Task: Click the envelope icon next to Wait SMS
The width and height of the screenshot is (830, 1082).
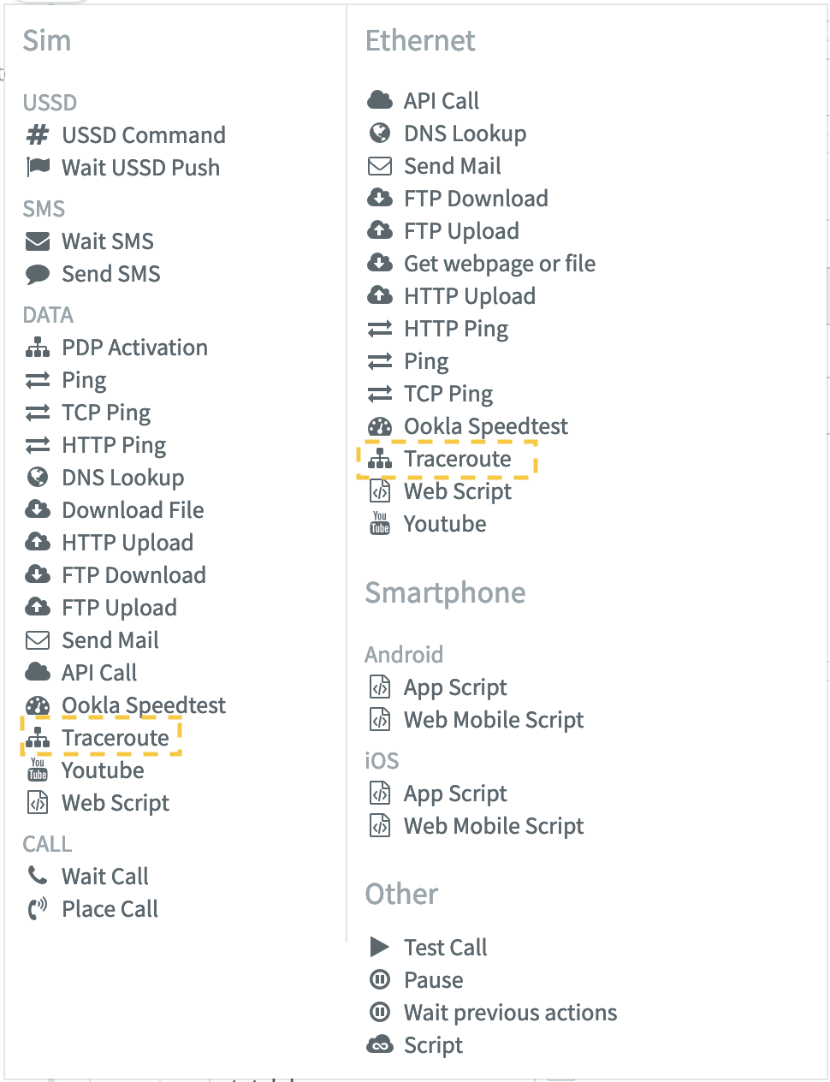Action: 38,241
